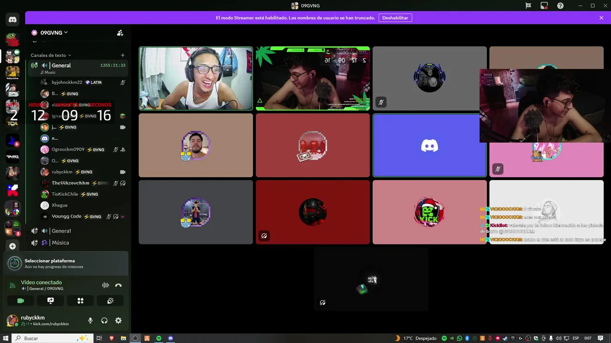The height and width of the screenshot is (343, 611).
Task: Disconnect from the voice call
Action: [x=118, y=285]
